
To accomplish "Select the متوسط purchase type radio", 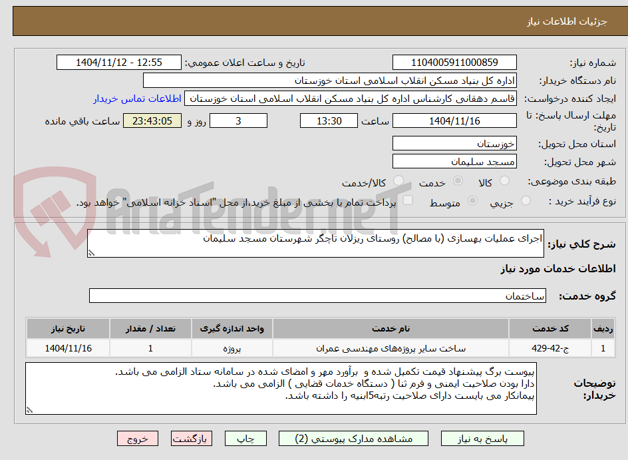I will click(472, 201).
